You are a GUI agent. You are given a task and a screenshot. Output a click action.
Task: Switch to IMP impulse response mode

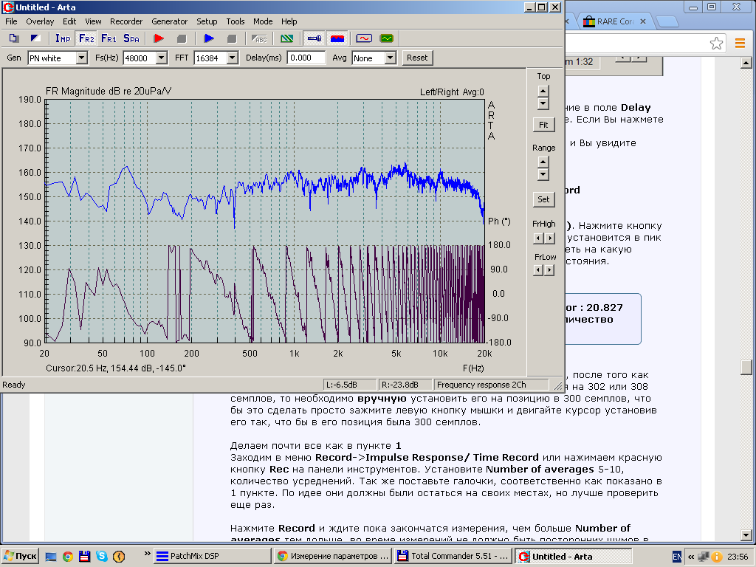63,38
